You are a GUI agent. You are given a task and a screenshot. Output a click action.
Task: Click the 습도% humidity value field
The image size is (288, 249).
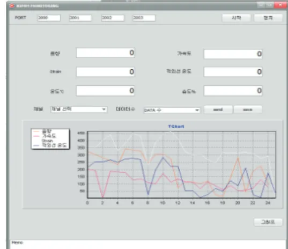click(233, 91)
